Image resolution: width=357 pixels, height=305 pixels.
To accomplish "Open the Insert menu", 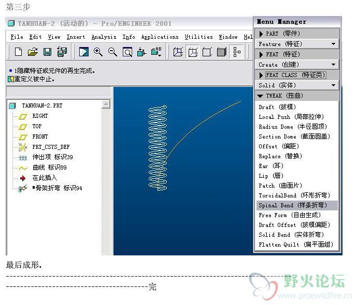I will point(76,37).
